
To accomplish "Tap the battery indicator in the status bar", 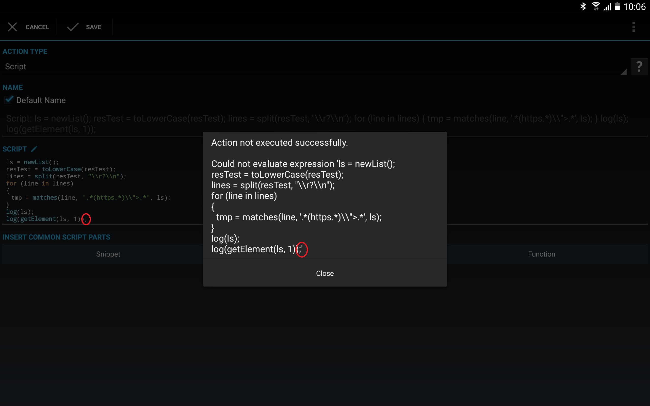I will click(617, 6).
